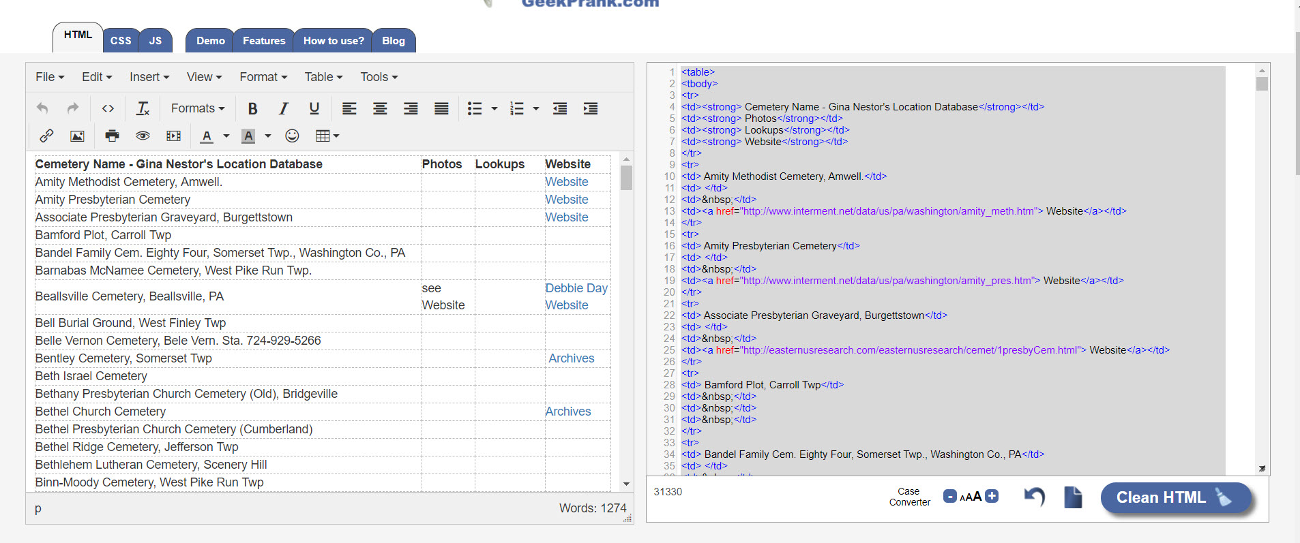Align text right
The width and height of the screenshot is (1300, 543).
pos(411,108)
